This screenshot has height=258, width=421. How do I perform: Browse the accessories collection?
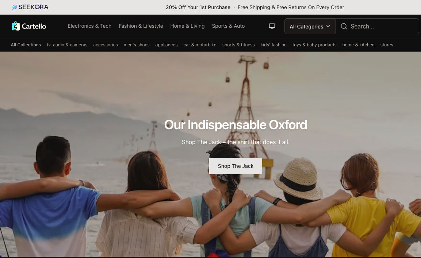click(x=106, y=45)
